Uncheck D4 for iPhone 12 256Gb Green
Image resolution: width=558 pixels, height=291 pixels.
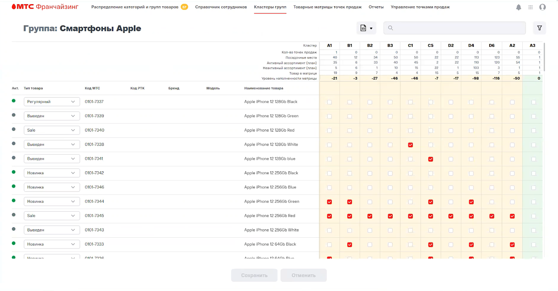[471, 202]
